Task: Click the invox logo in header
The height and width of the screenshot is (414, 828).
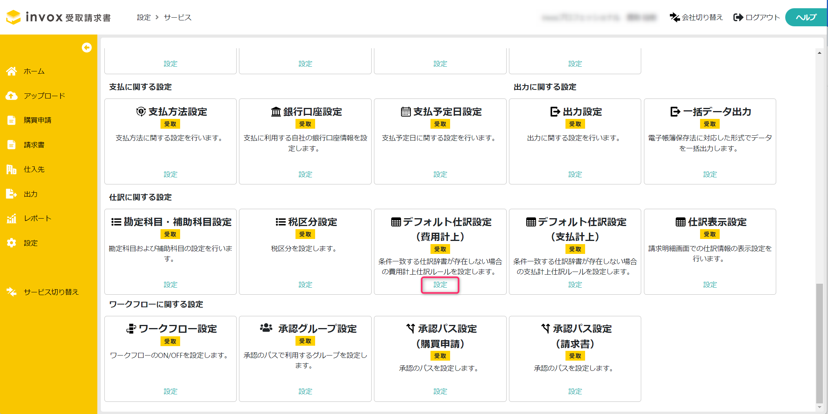Action: click(59, 17)
